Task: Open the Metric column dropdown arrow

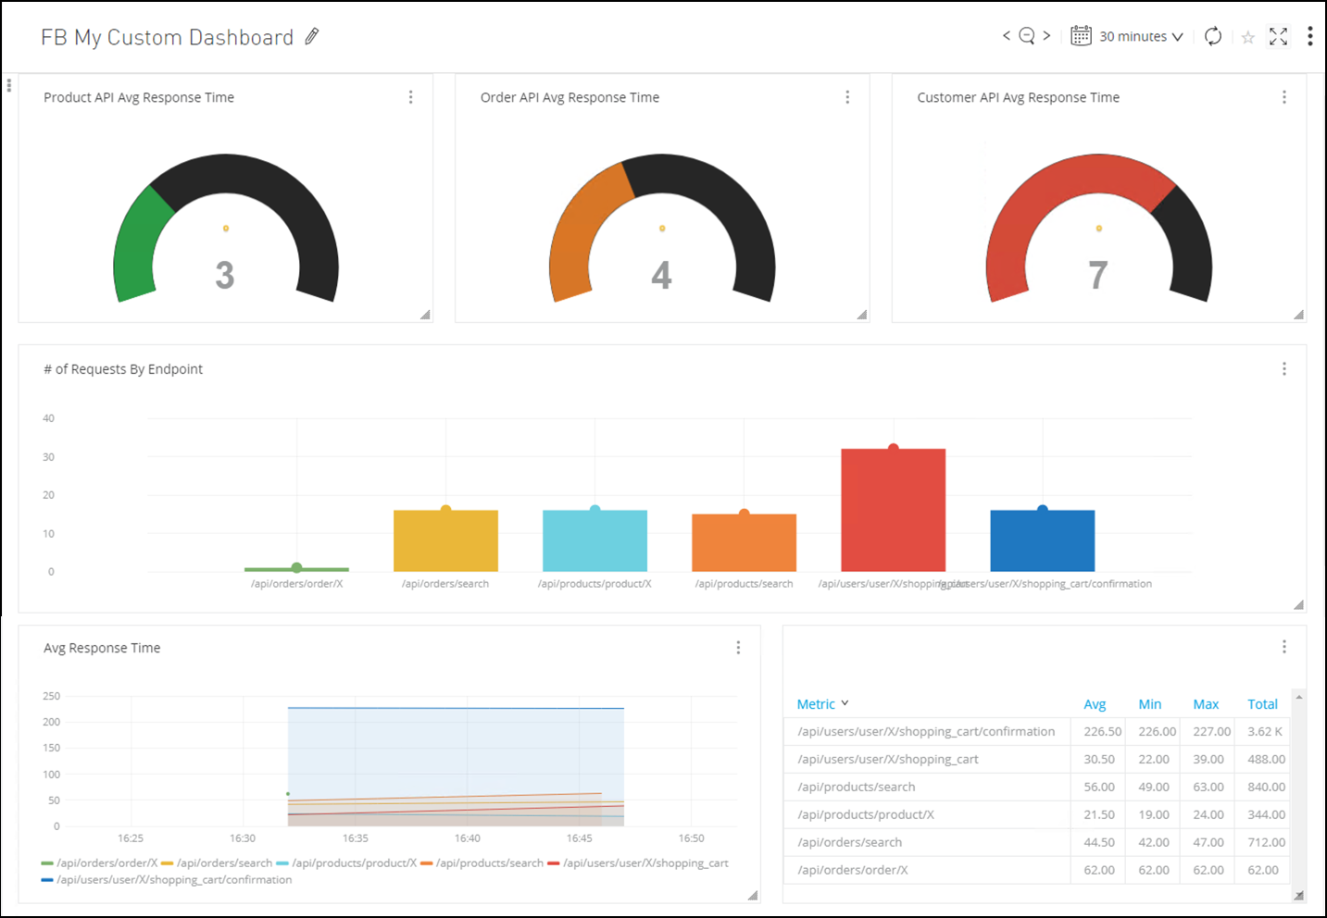Action: pos(845,703)
